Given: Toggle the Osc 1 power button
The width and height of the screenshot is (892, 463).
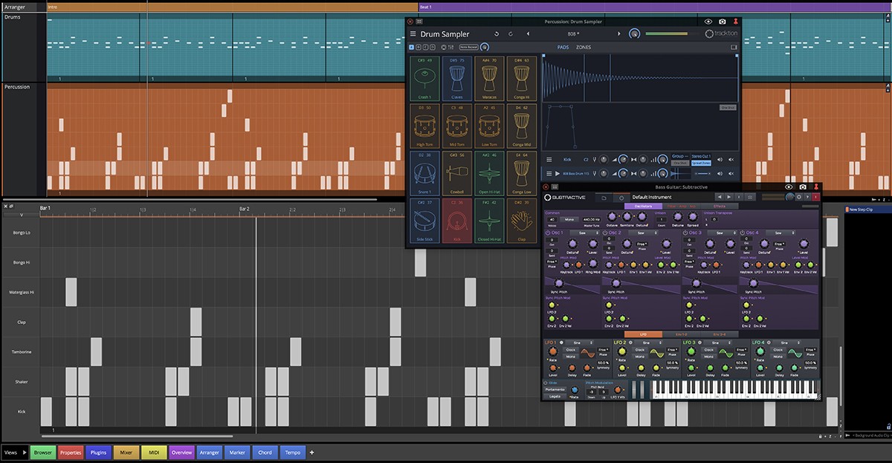Looking at the screenshot, I should [548, 233].
